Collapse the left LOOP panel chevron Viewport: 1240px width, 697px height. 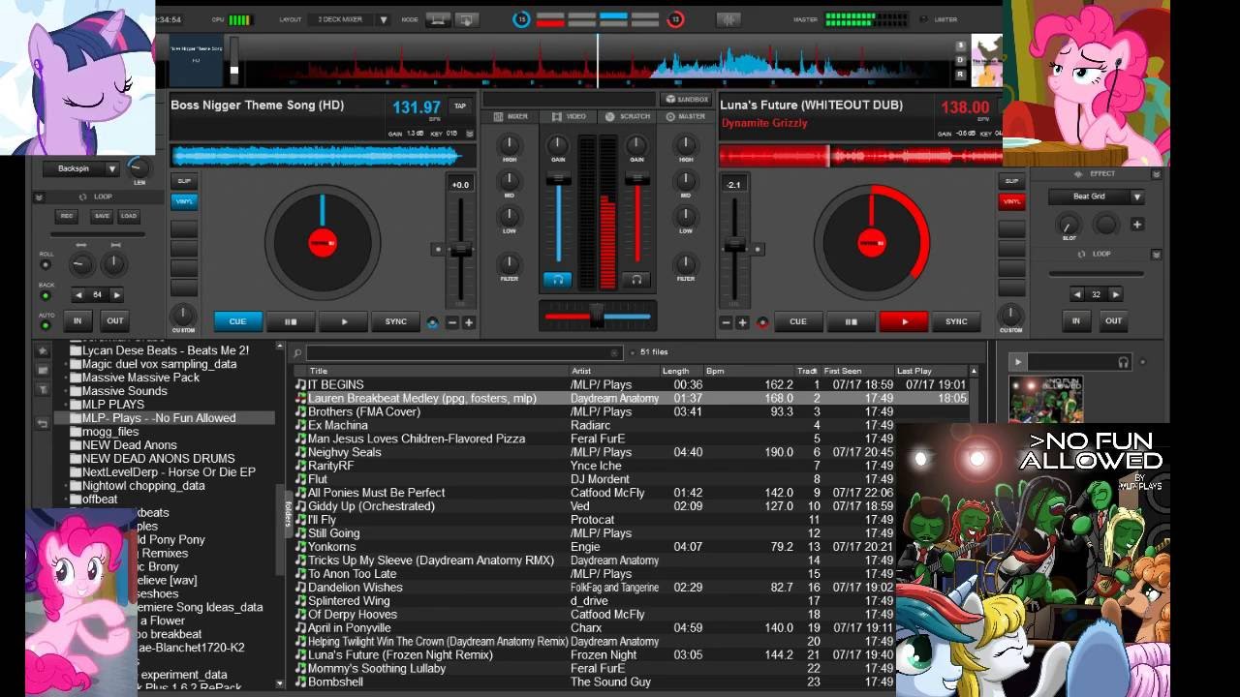[x=39, y=197]
